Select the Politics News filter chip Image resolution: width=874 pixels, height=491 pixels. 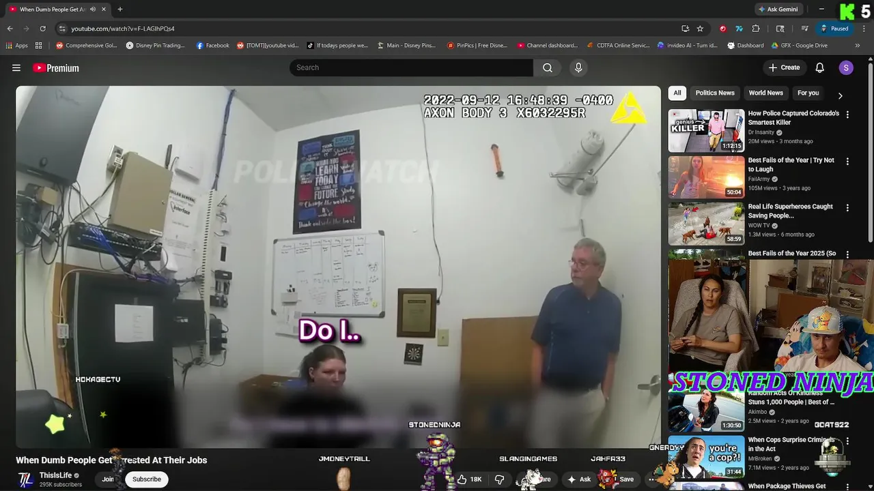tap(715, 93)
